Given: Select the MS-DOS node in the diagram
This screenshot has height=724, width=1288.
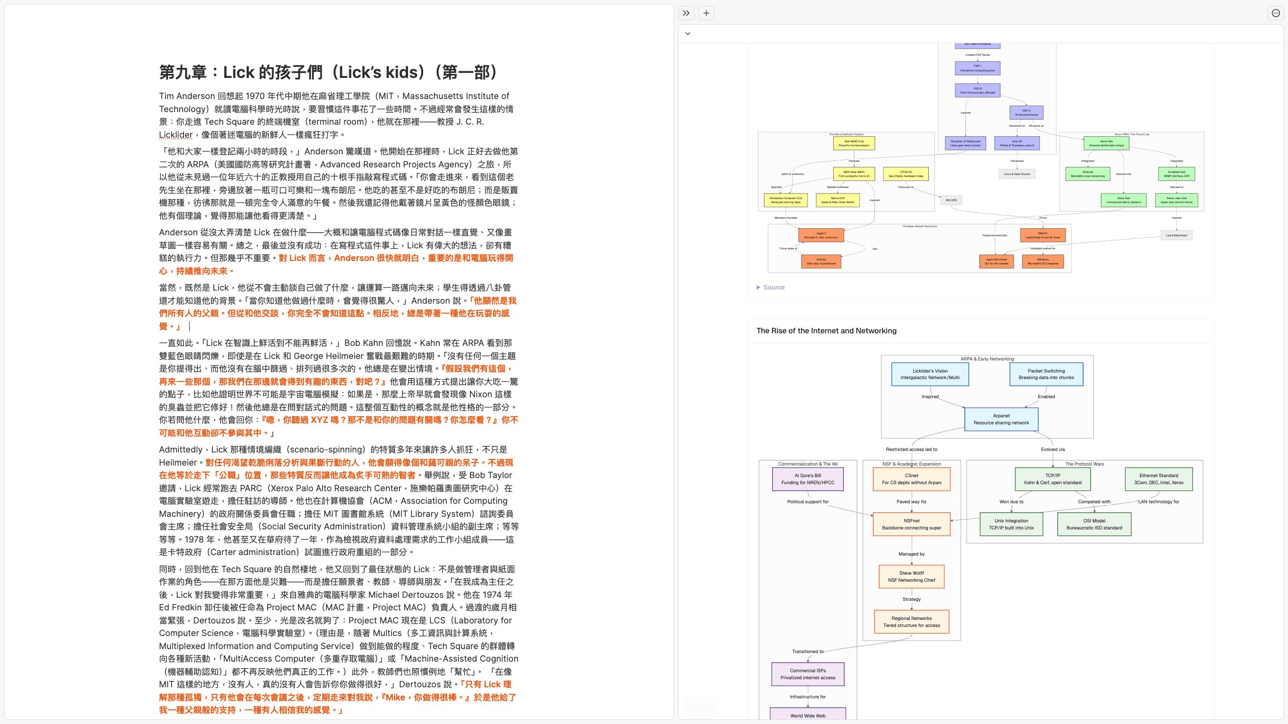Looking at the screenshot, I should click(950, 200).
